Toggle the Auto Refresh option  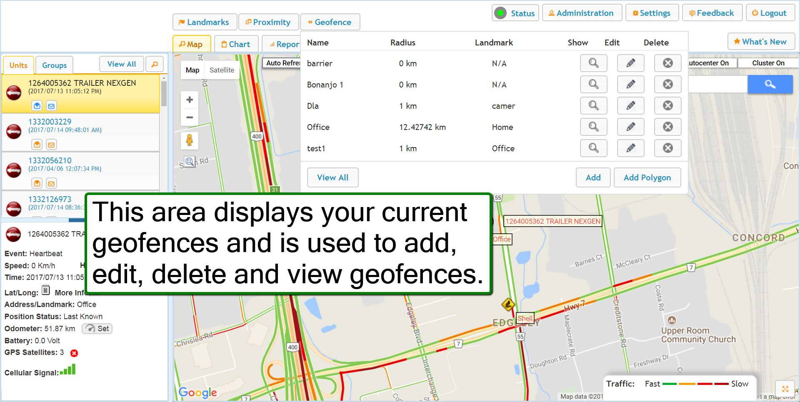tap(282, 63)
